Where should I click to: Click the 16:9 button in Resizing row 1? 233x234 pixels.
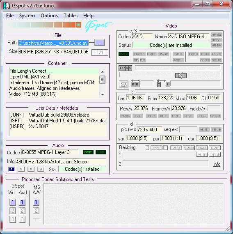pos(215,154)
